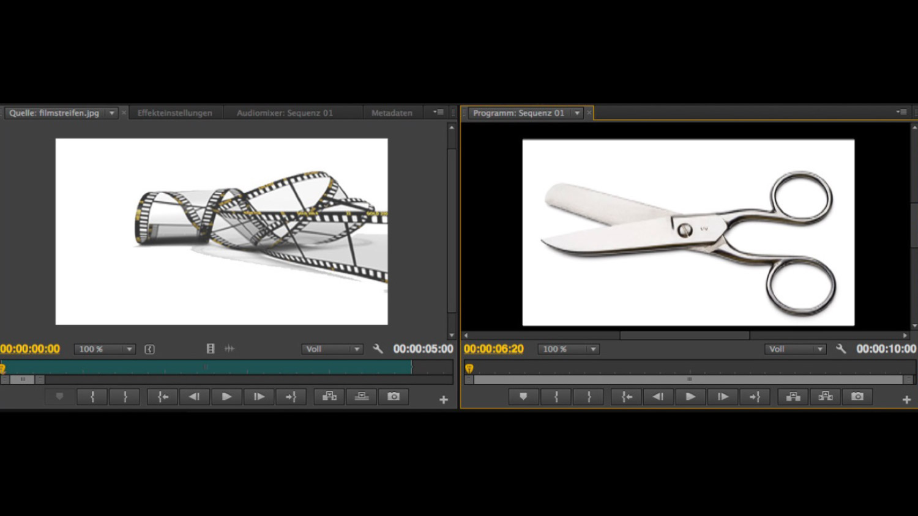
Task: Step forward one frame in Source monitor
Action: coord(259,397)
